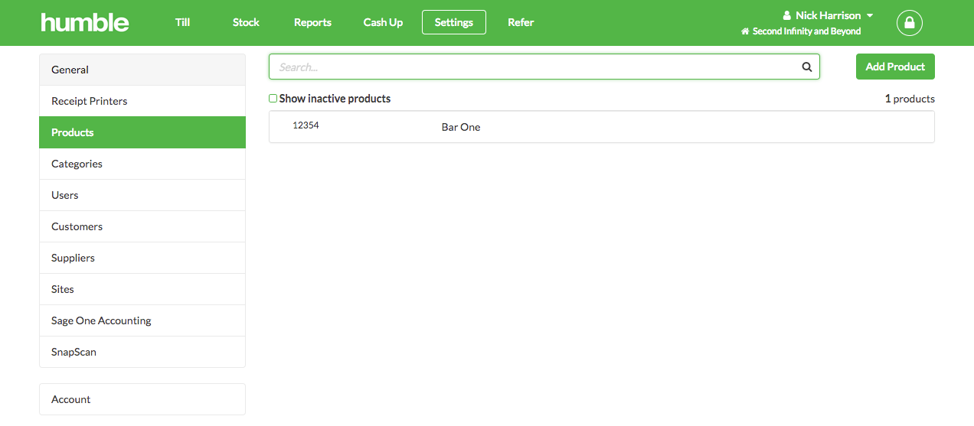
Task: Open the Reports tab
Action: [312, 22]
